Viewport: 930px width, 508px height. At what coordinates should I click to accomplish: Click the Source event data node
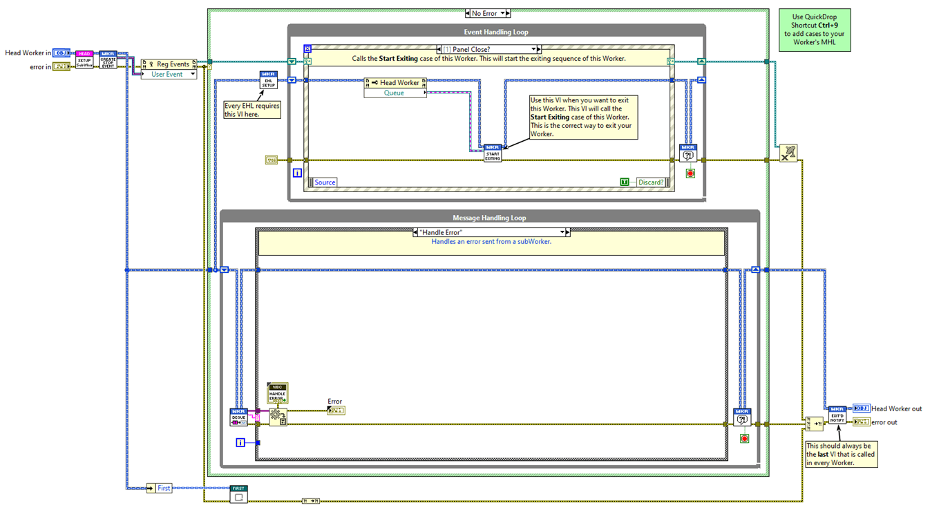(322, 182)
